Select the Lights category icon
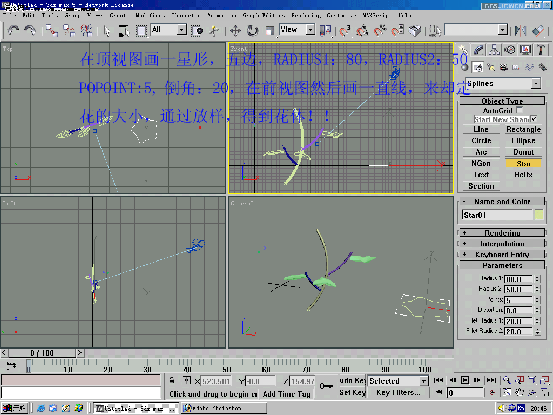 490,68
